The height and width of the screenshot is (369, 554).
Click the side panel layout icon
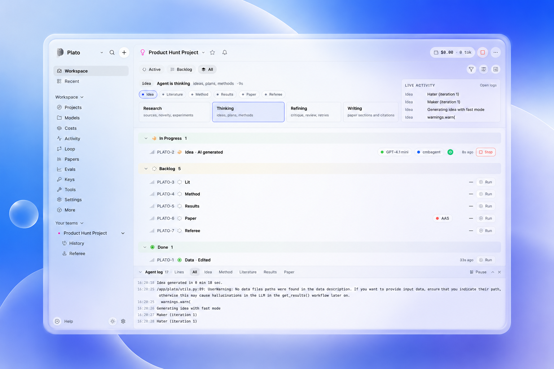[x=496, y=69]
